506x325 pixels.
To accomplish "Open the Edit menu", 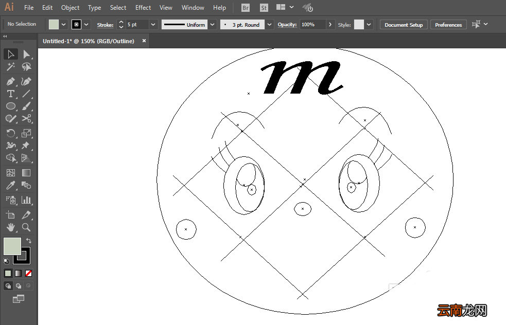I will [47, 7].
